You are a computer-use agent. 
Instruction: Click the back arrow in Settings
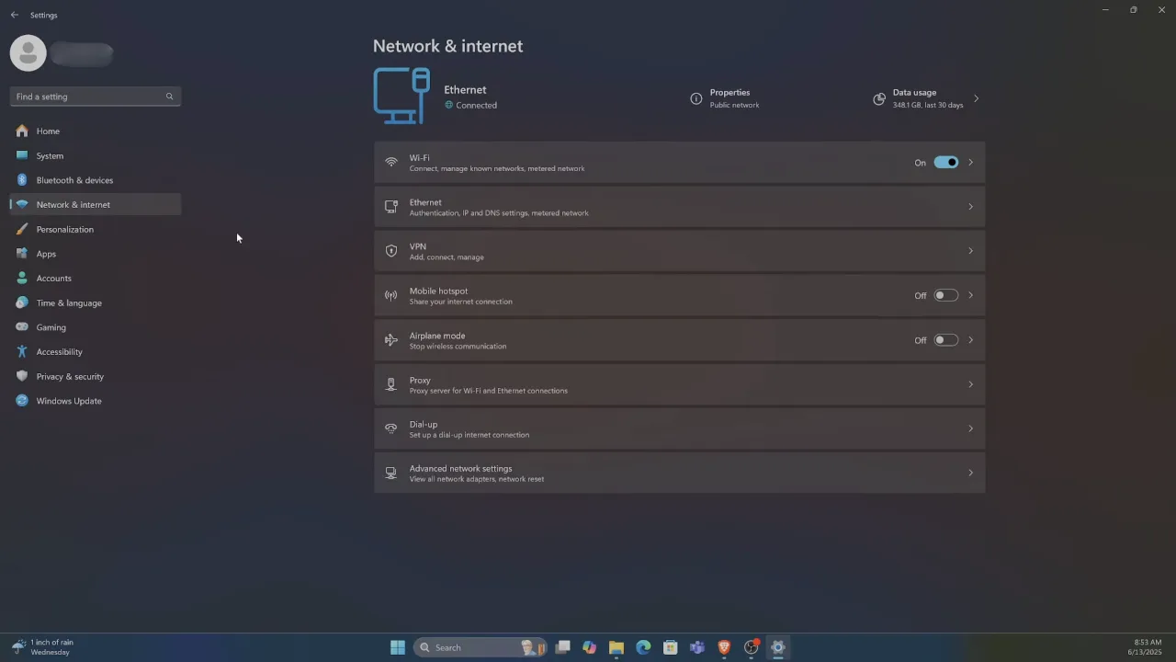pyautogui.click(x=14, y=15)
